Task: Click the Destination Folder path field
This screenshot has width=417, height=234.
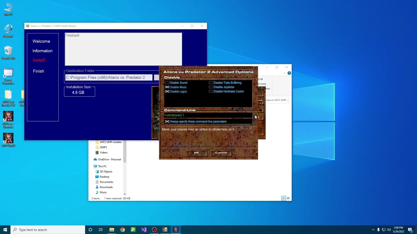Action: point(109,78)
